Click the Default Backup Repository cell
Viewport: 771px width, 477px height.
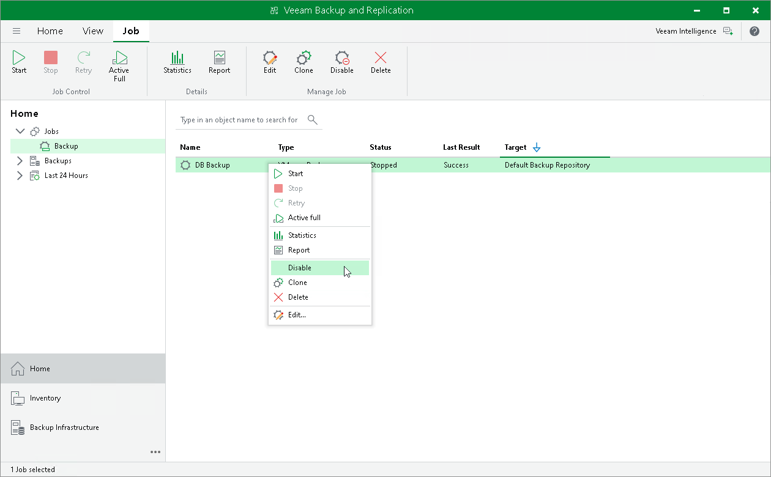tap(547, 165)
